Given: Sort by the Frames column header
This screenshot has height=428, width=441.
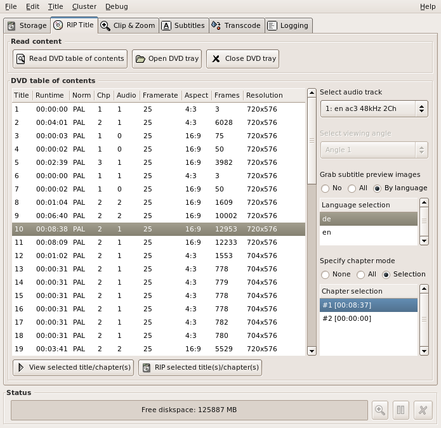Looking at the screenshot, I should [227, 96].
